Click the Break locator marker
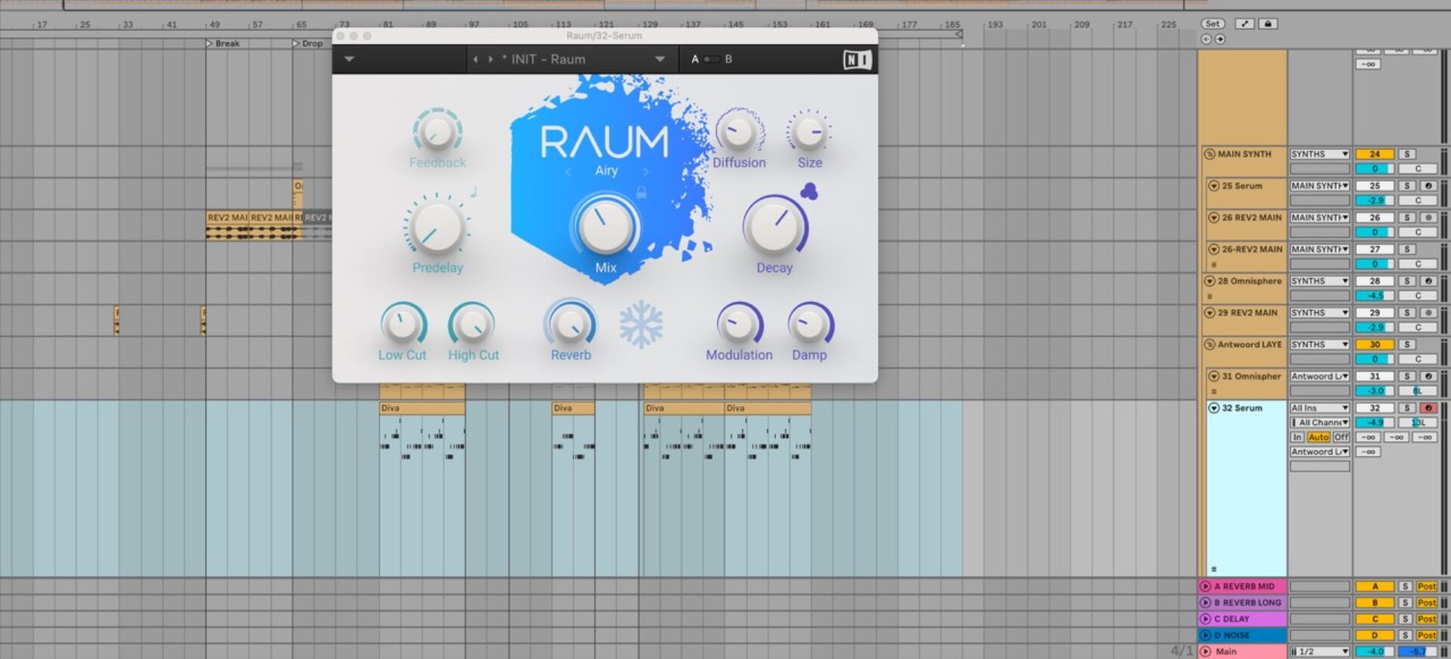 coord(223,43)
